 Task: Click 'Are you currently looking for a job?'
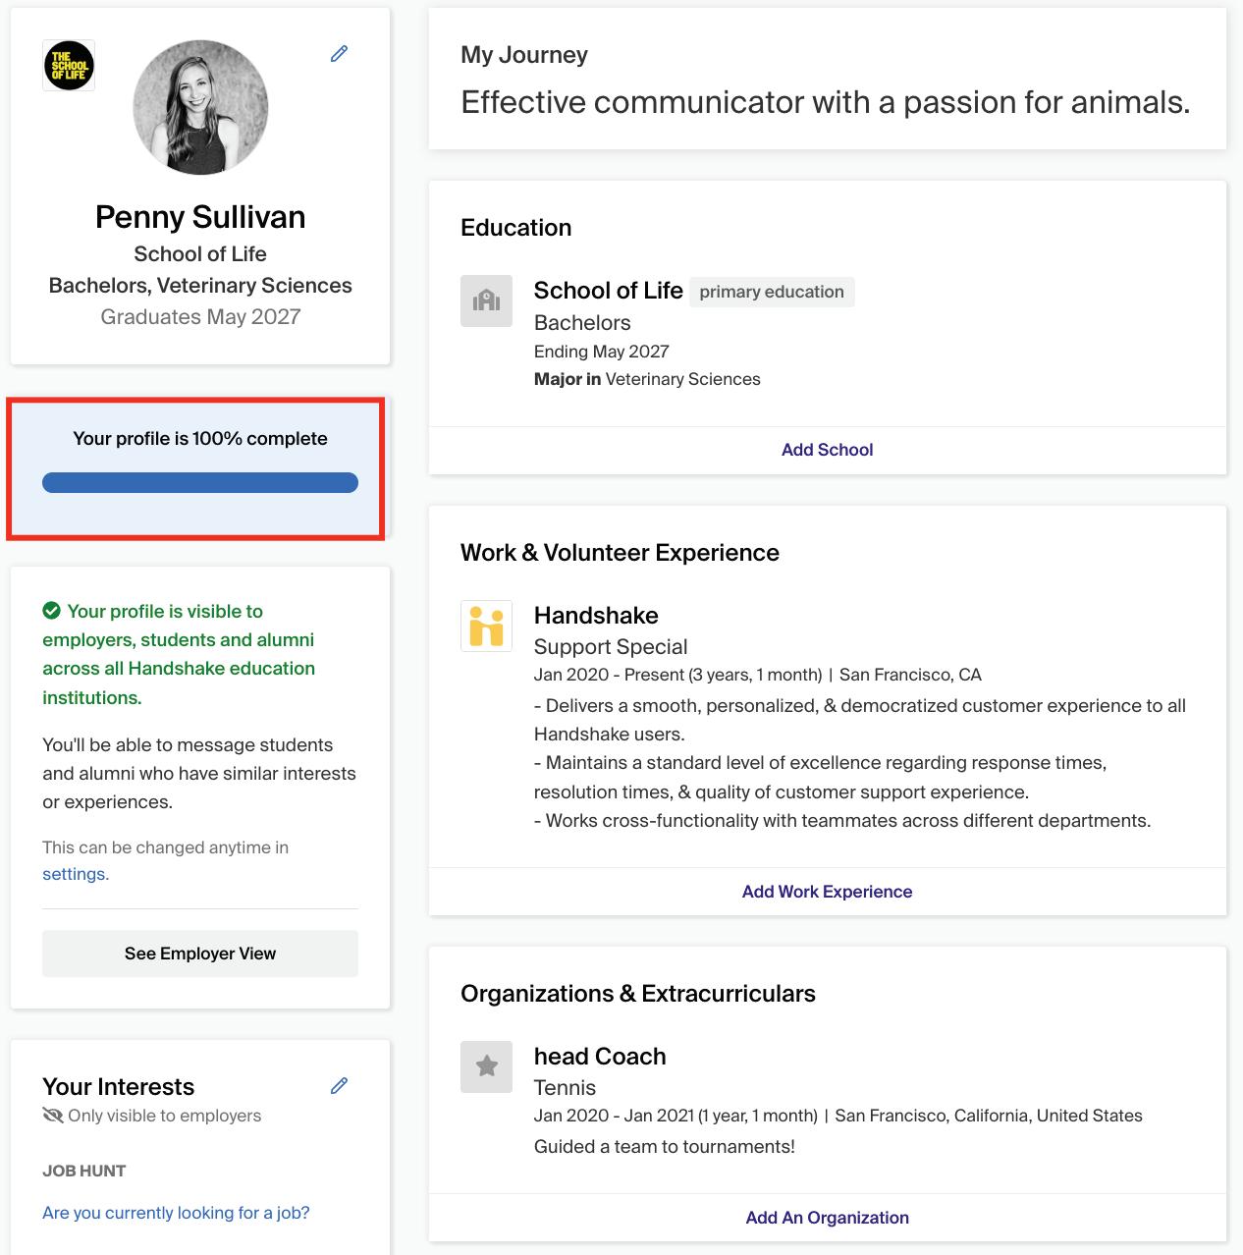[x=176, y=1213]
